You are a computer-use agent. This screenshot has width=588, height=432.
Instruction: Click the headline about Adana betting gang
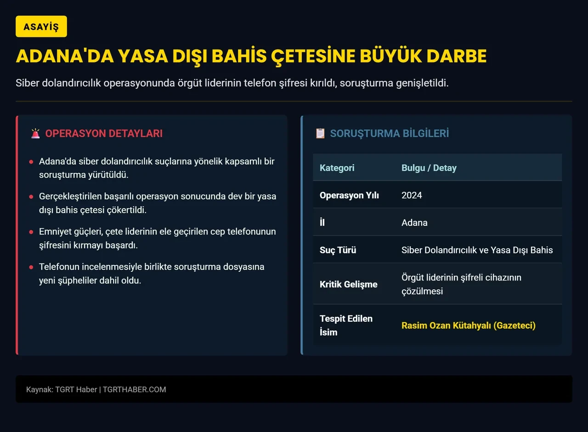click(251, 56)
